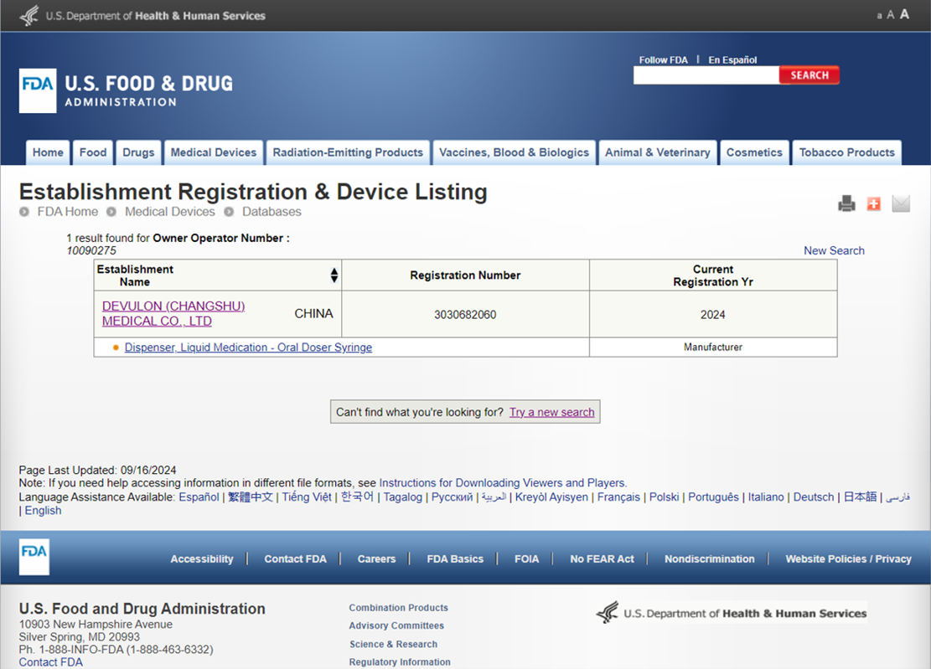Open Website Policies / Privacy link
The height and width of the screenshot is (669, 931).
click(849, 558)
